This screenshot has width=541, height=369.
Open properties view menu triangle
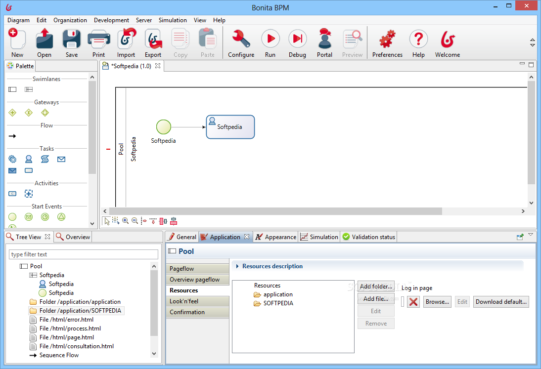[531, 235]
